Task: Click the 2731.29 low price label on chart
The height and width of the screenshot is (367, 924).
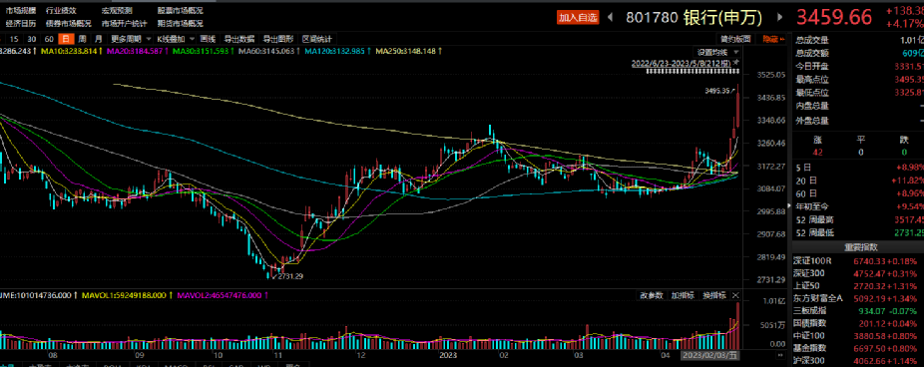Action: coord(290,275)
